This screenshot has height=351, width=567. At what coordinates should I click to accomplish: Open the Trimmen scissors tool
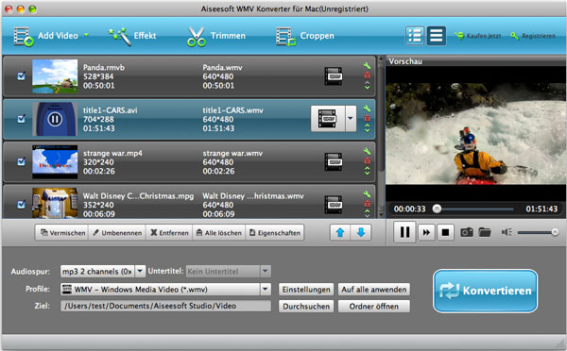coord(216,36)
